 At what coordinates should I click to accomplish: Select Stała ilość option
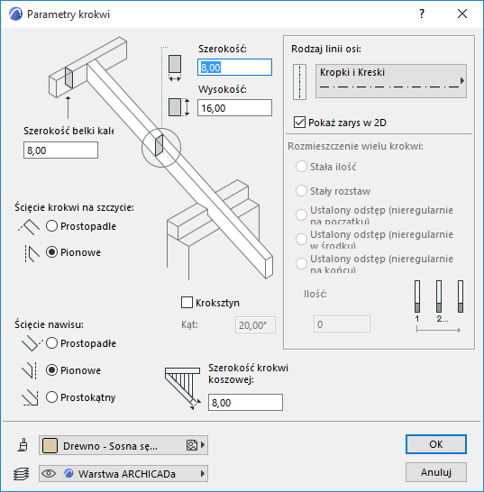301,167
